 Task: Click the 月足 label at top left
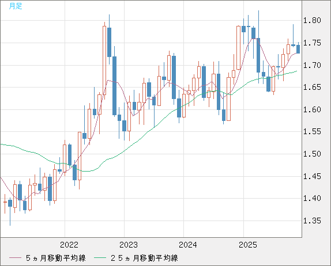pyautogui.click(x=16, y=6)
